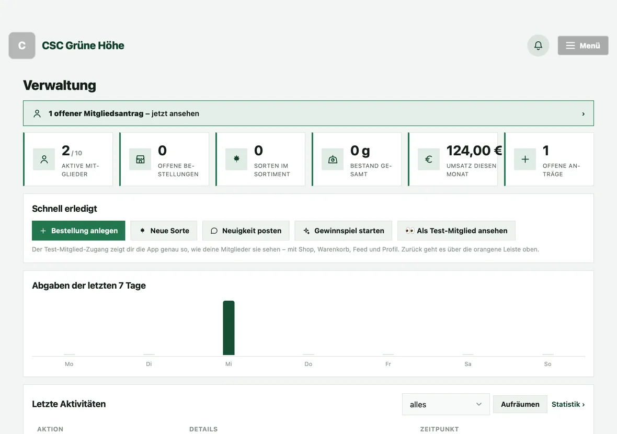
Task: Click the Aufräumen button
Action: click(520, 404)
